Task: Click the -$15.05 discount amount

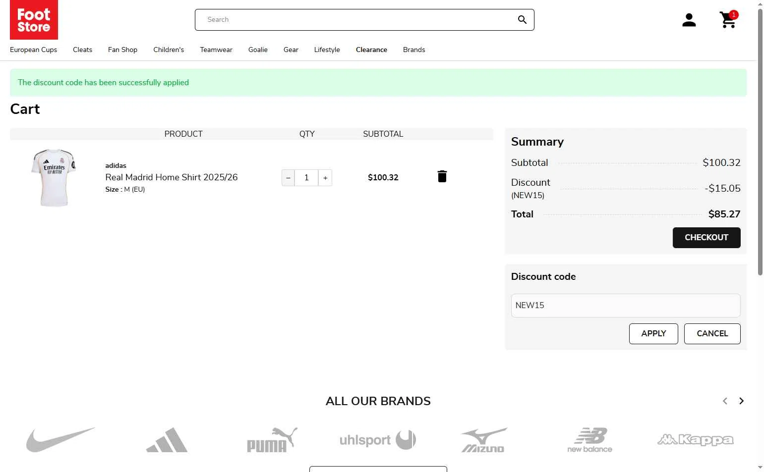Action: tap(722, 188)
